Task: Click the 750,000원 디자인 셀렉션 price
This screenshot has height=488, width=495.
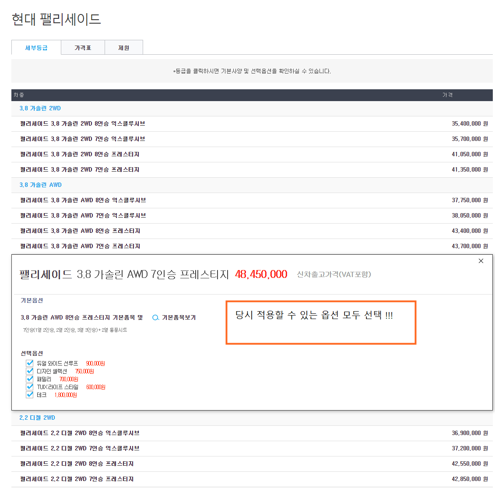Action: 84,371
